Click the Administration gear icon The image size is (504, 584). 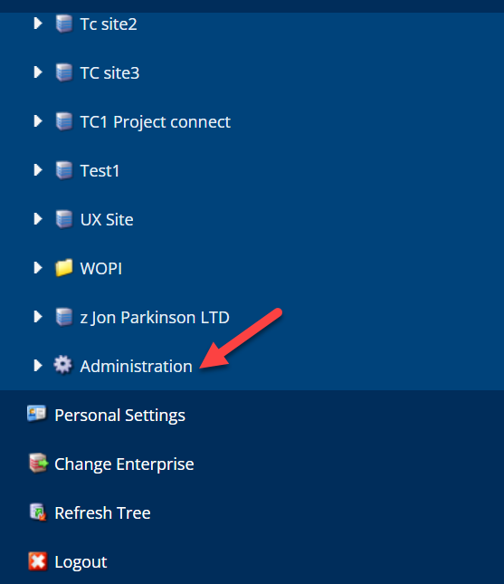click(x=62, y=365)
